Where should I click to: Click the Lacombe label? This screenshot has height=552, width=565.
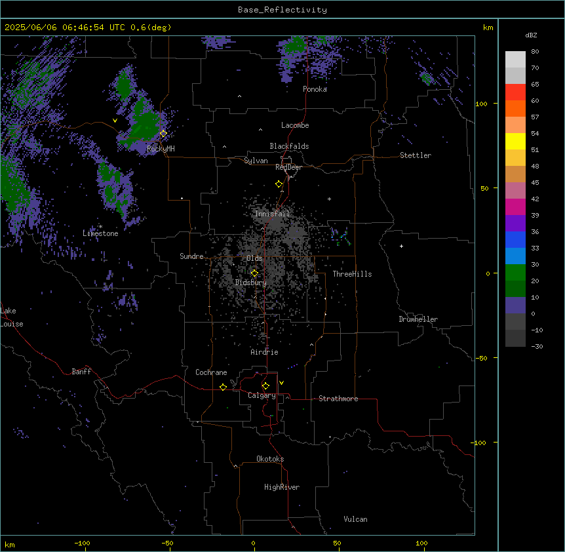click(295, 125)
